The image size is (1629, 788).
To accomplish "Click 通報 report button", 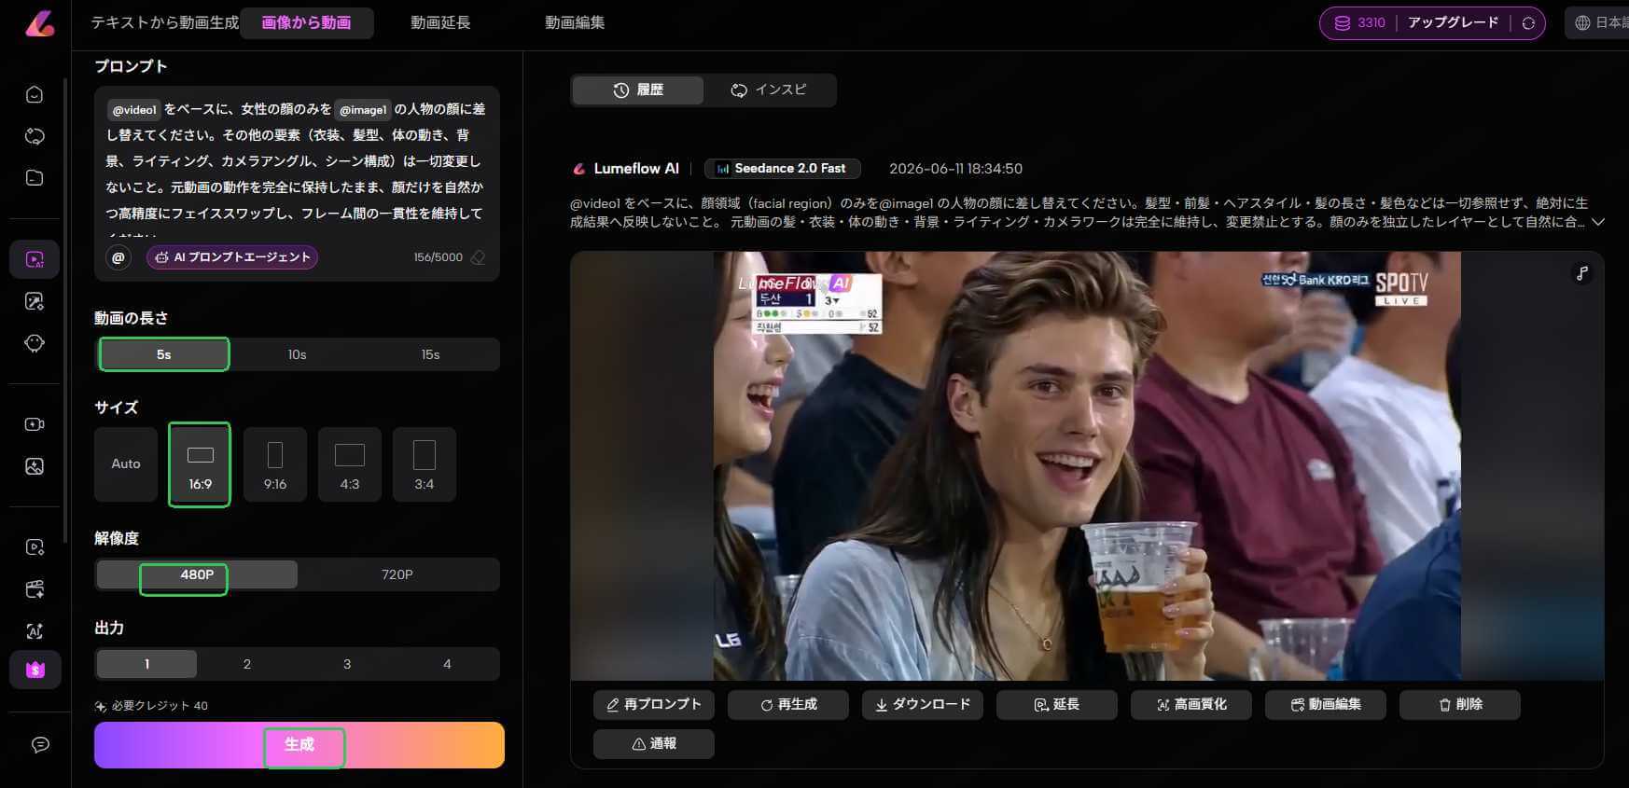I will 654,743.
